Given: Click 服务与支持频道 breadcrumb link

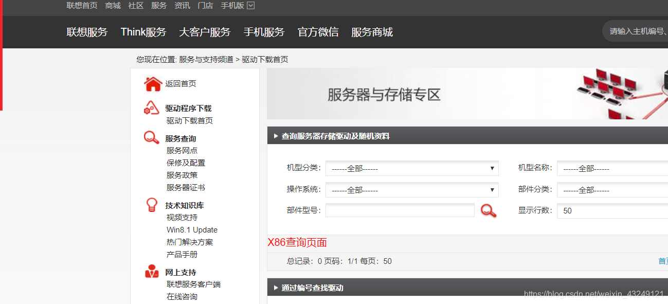Looking at the screenshot, I should pyautogui.click(x=206, y=60).
